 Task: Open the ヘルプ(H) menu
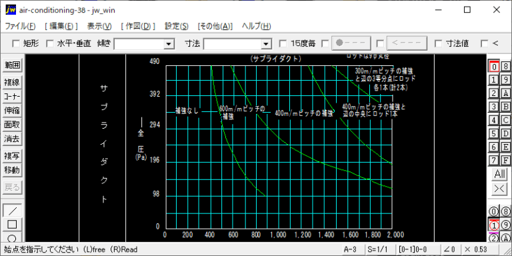(x=256, y=26)
